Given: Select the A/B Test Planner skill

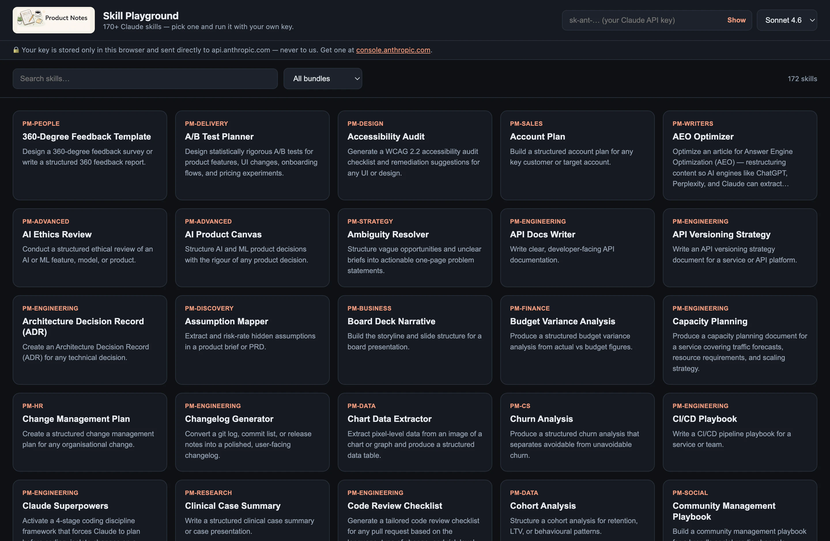Looking at the screenshot, I should coord(252,155).
